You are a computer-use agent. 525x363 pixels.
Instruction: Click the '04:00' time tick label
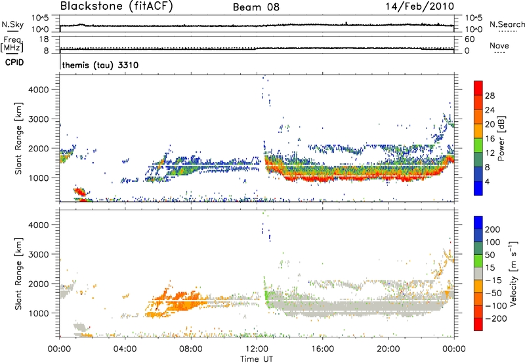125,349
